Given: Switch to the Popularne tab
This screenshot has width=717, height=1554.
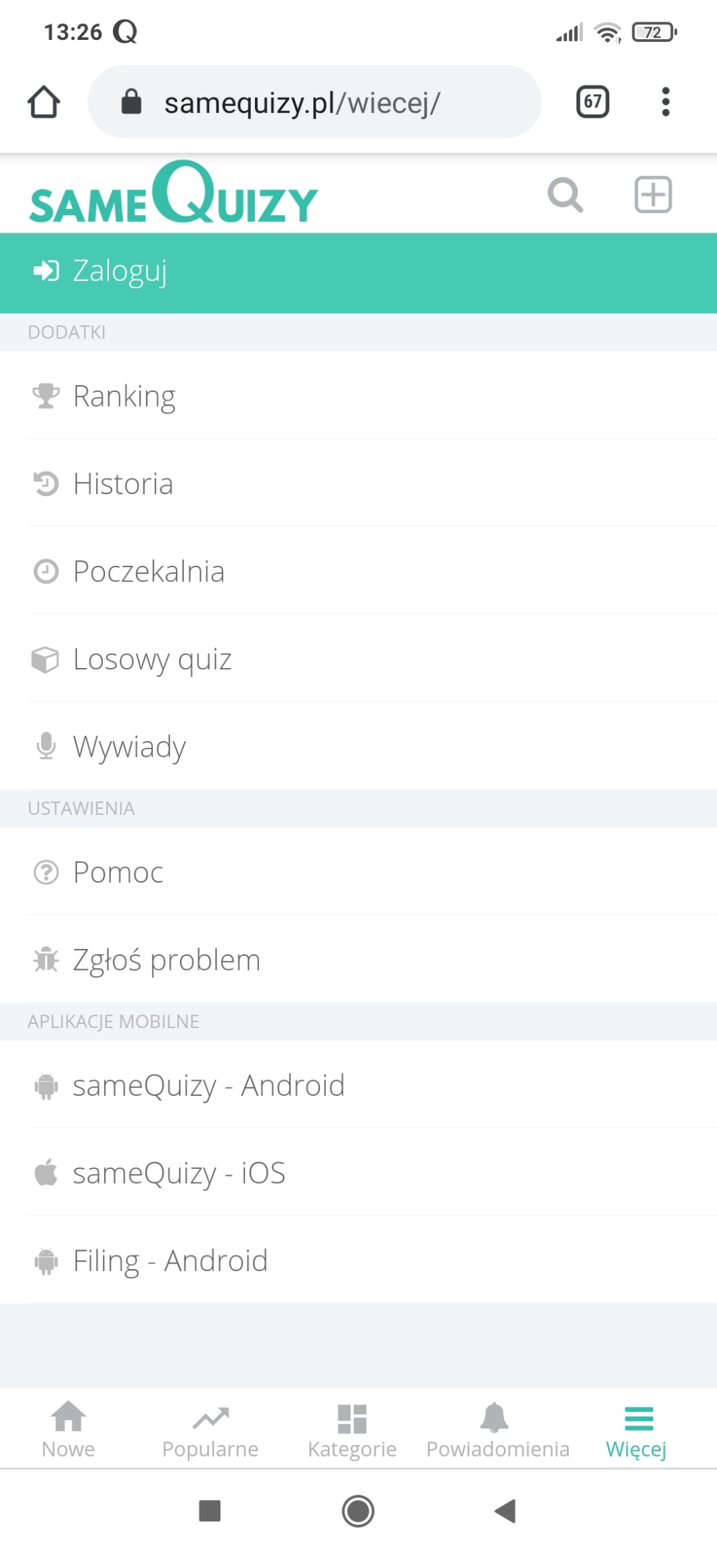Looking at the screenshot, I should (210, 1431).
